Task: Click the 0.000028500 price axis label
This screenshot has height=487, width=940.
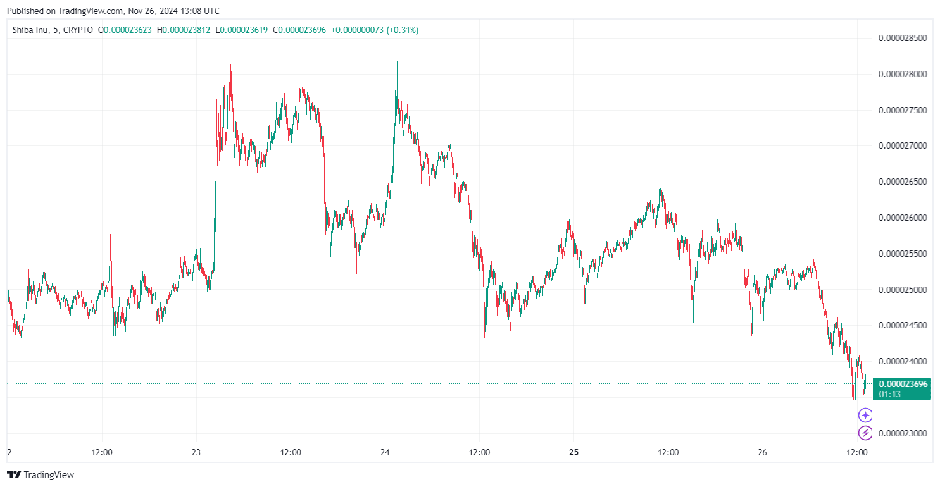Action: click(x=903, y=38)
